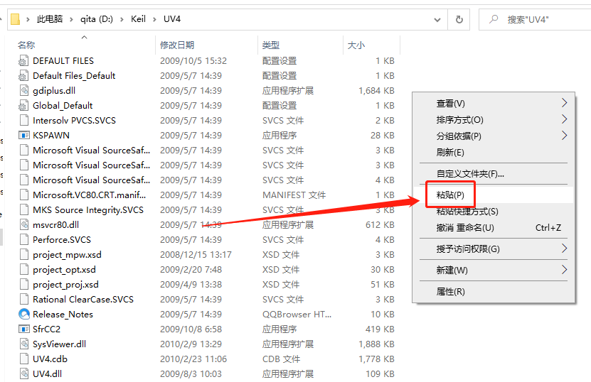Image resolution: width=591 pixels, height=382 pixels.
Task: Navigate to qita (D:) in breadcrumb
Action: (97, 19)
